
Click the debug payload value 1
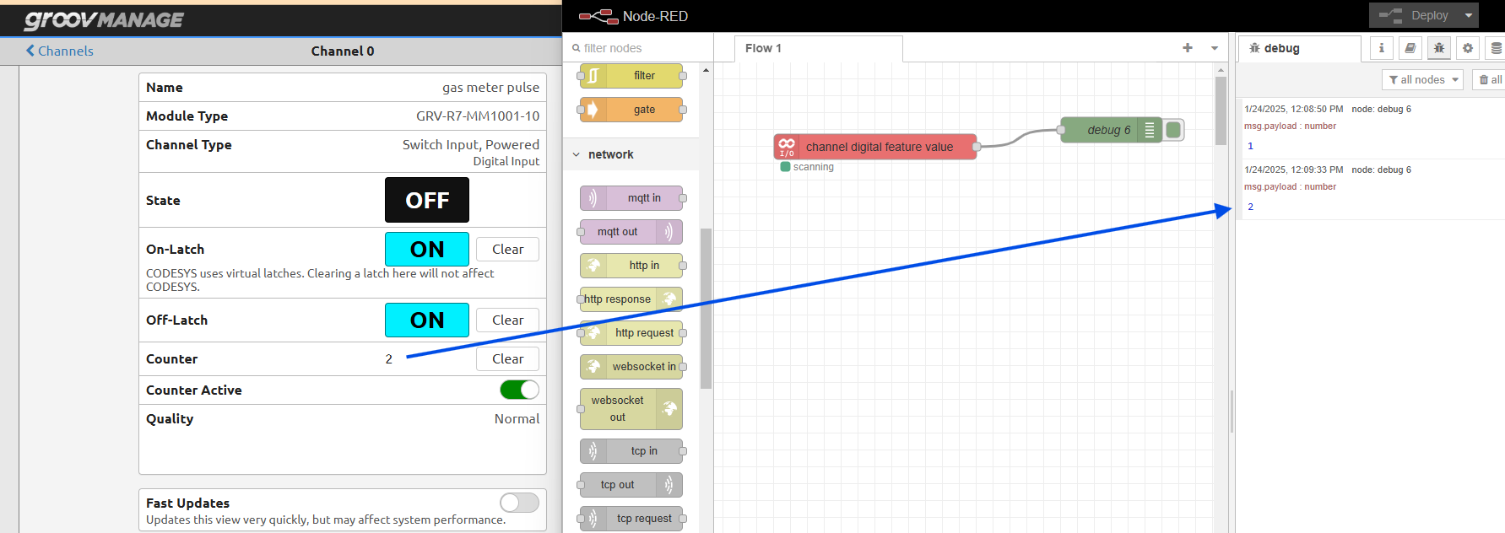click(x=1250, y=146)
